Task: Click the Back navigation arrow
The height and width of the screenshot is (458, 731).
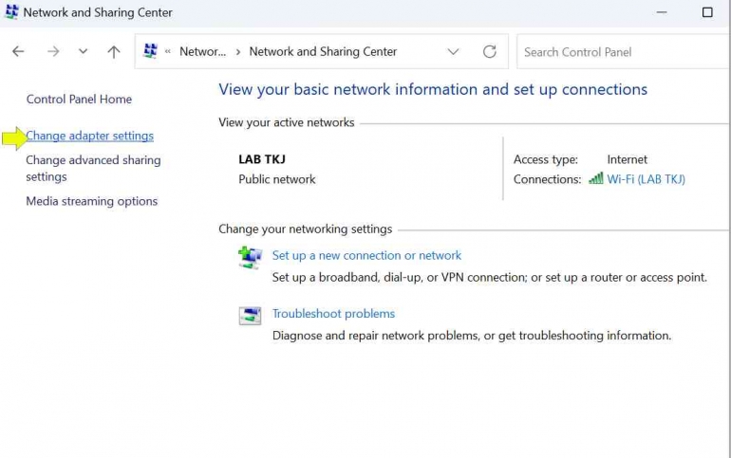Action: click(x=18, y=52)
